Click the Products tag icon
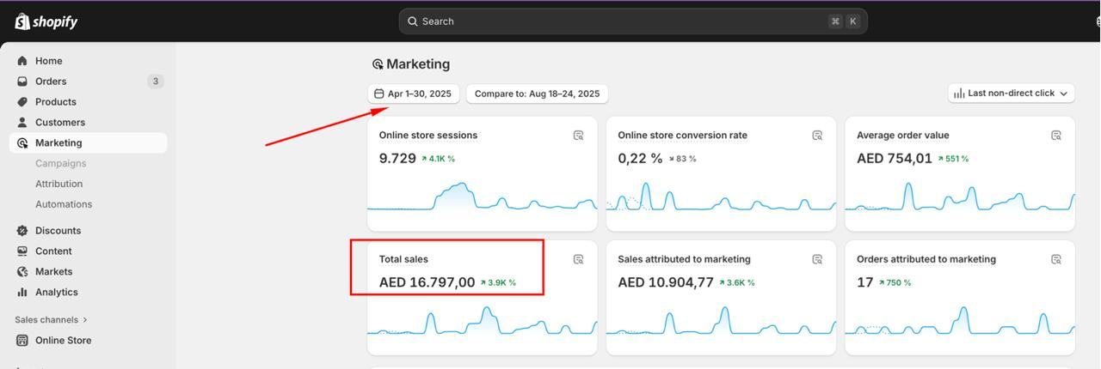This screenshot has height=369, width=1101. (x=22, y=102)
